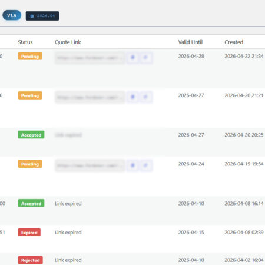Image resolution: width=265 pixels, height=265 pixels.
Task: Click the 2026.04 build label text
Action: (x=46, y=16)
